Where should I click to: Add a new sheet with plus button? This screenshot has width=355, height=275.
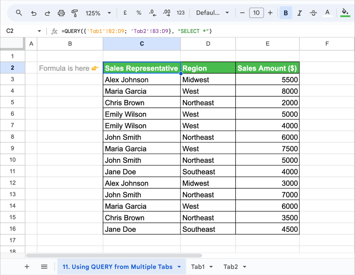pos(27,267)
